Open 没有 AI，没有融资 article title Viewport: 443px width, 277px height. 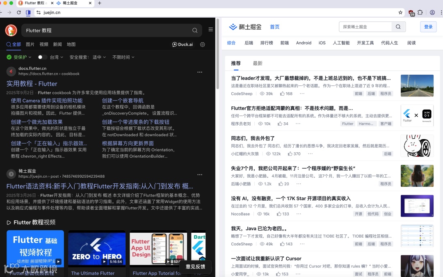click(291, 199)
